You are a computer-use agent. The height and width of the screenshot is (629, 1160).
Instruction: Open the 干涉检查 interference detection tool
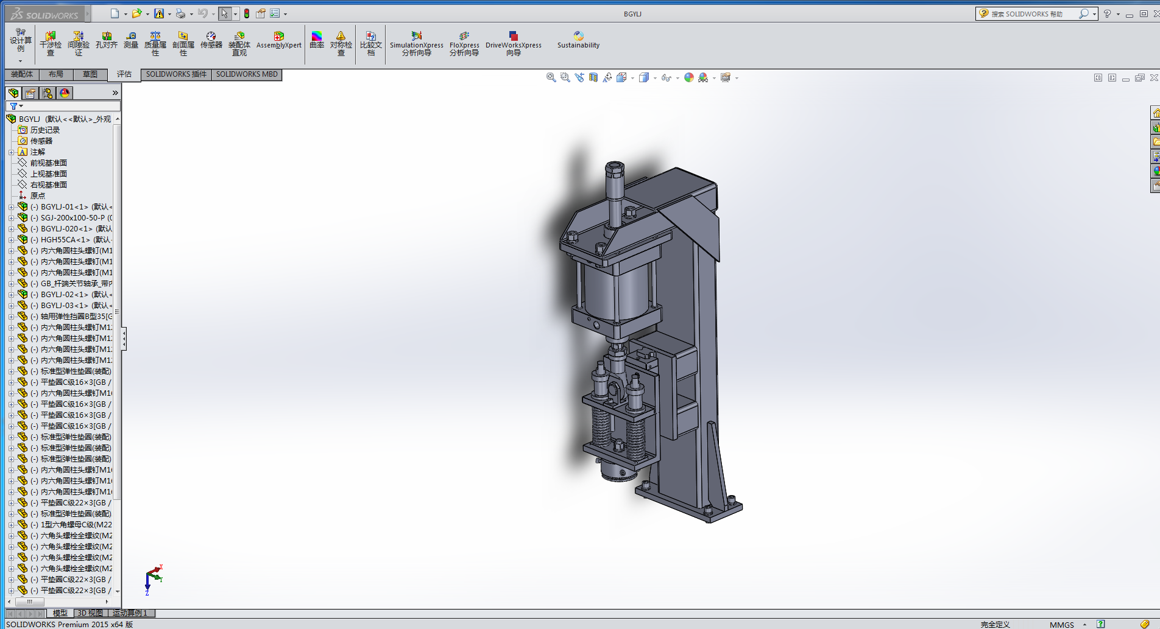51,43
